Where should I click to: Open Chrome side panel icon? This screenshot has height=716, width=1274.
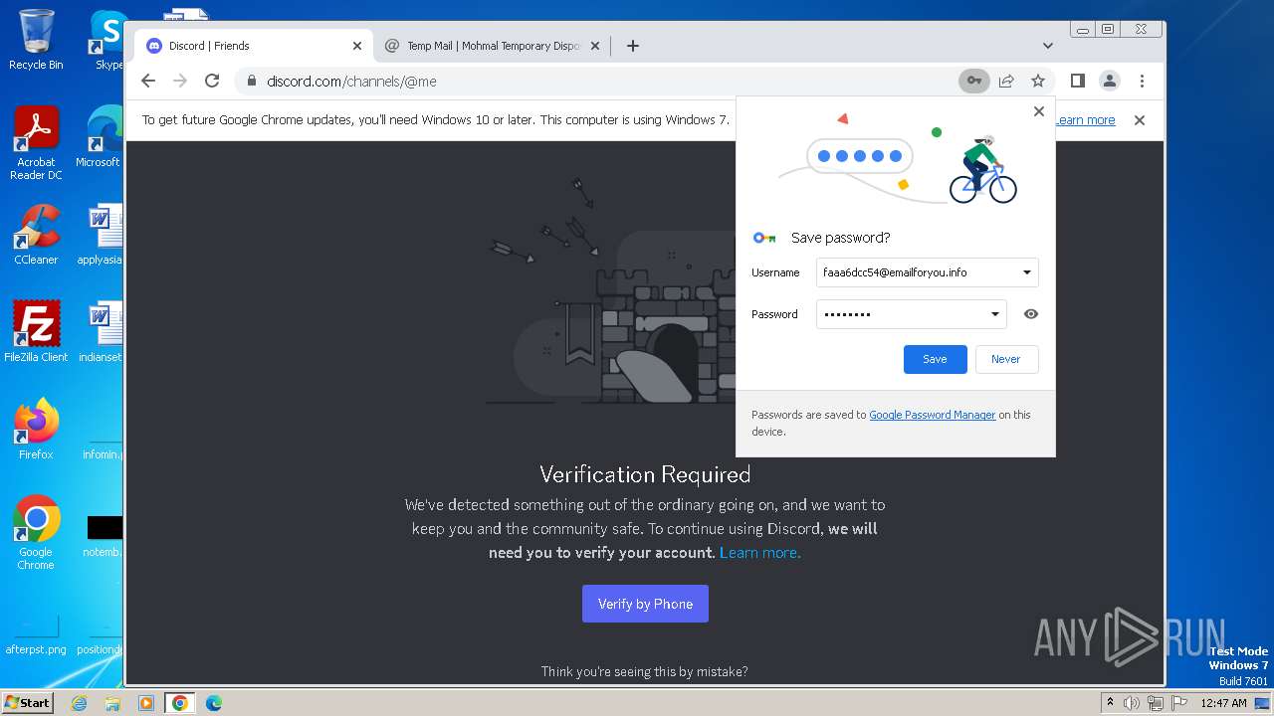click(x=1077, y=81)
